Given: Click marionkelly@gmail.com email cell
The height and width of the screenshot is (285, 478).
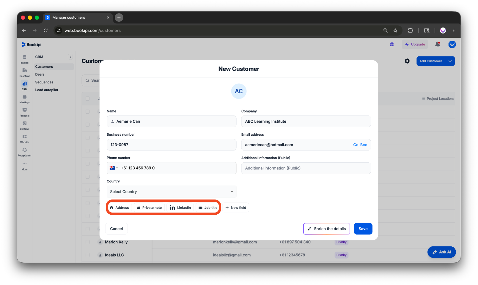Looking at the screenshot, I should (235, 242).
